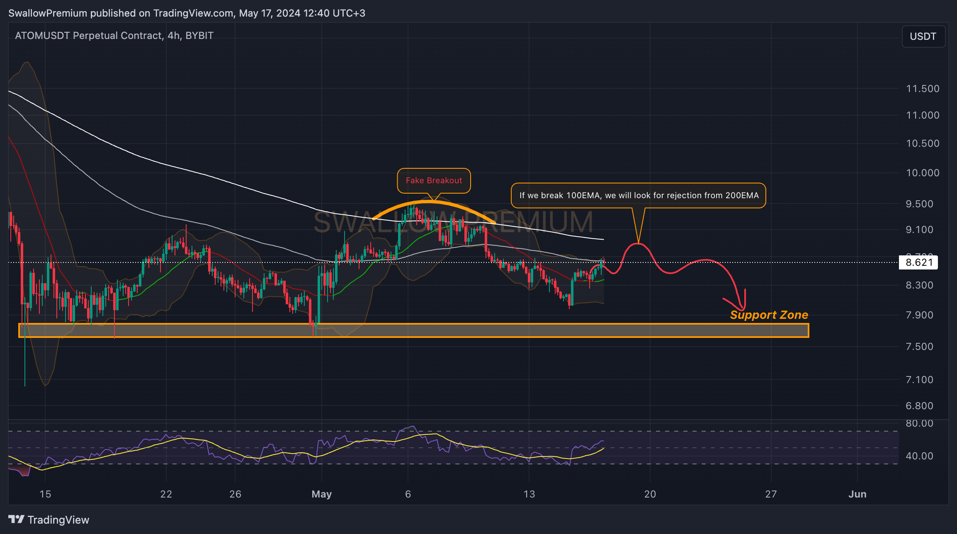Click the 7.500 price axis label
This screenshot has height=534, width=957.
pyautogui.click(x=919, y=347)
